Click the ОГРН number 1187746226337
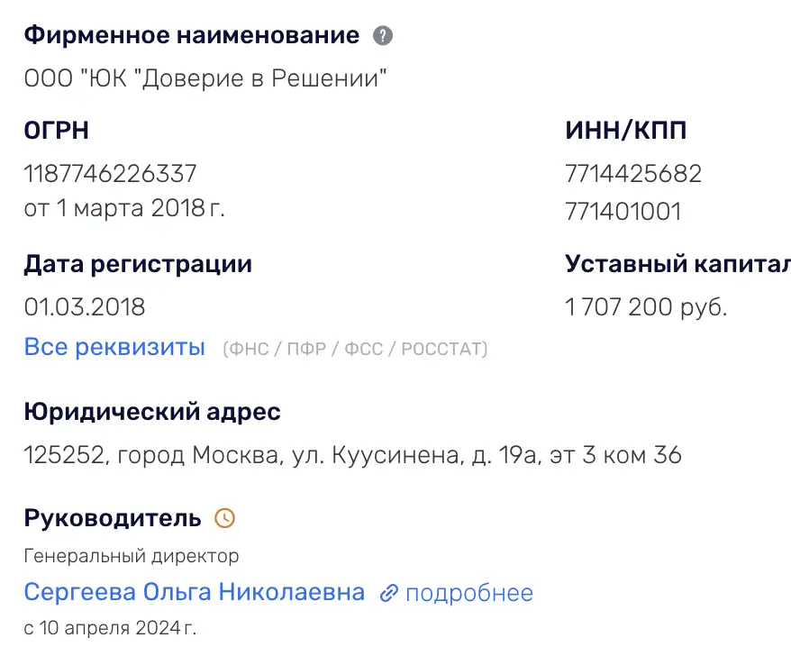 (x=109, y=173)
